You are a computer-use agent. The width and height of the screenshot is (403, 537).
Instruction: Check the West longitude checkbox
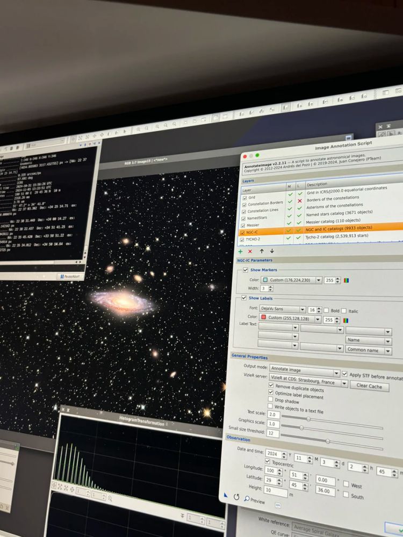[346, 484]
